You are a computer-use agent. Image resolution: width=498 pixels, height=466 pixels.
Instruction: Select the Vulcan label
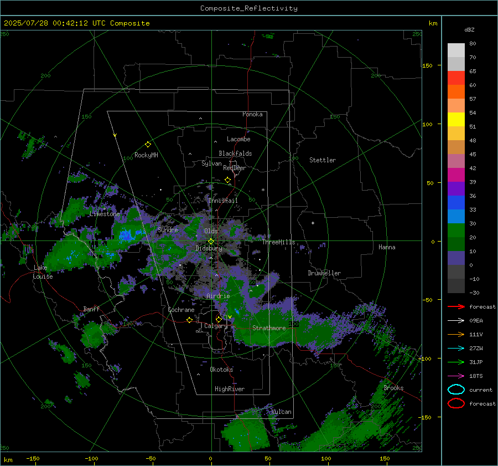pos(281,412)
